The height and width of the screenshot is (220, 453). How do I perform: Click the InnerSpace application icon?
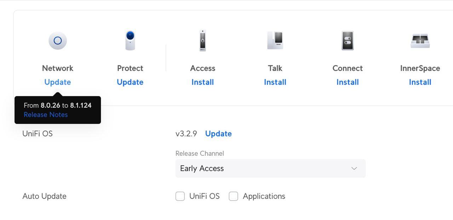(x=420, y=41)
